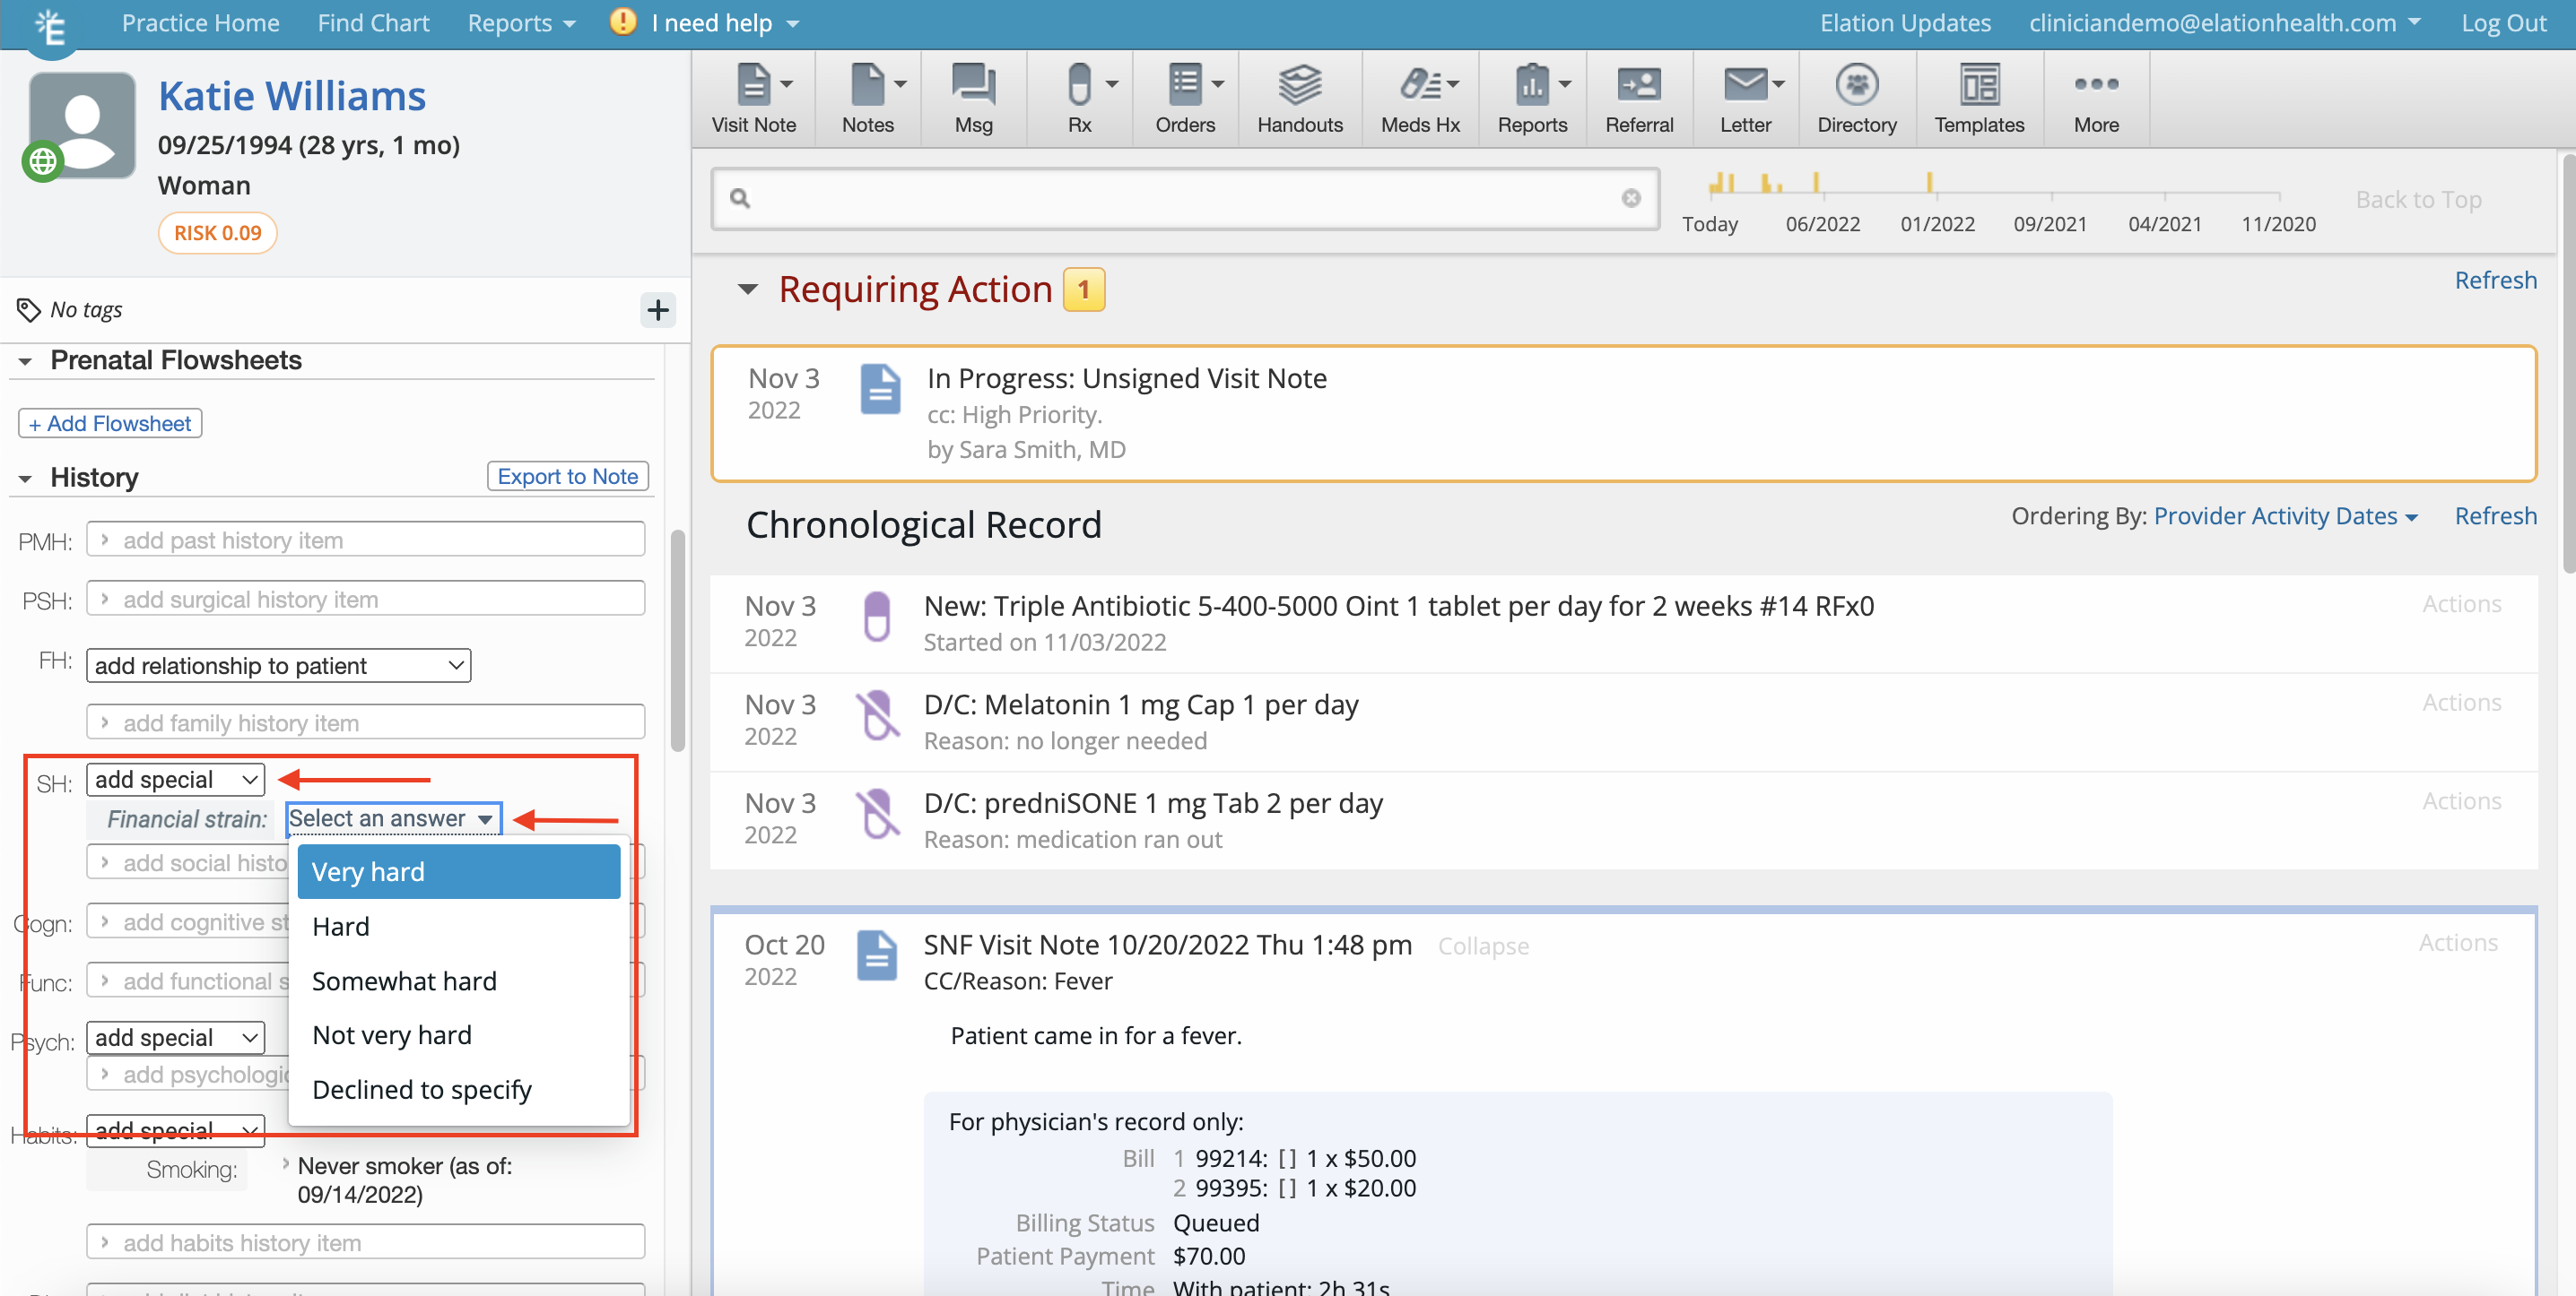Click the Add Flowsheet button
Screen dimensions: 2576x1296
[110, 424]
